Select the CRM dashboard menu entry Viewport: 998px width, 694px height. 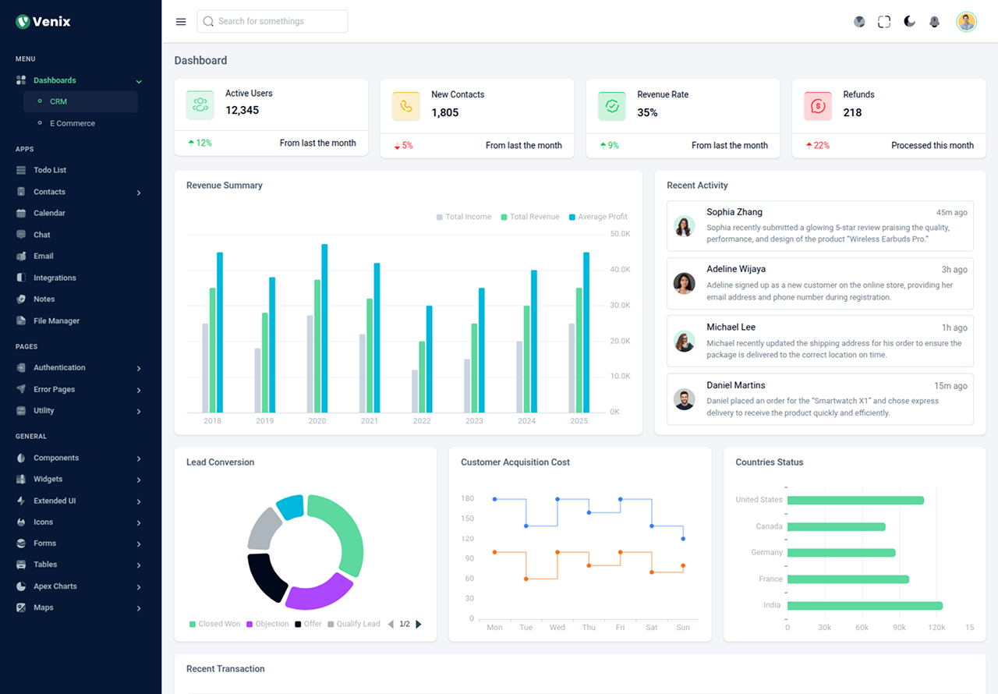click(58, 101)
